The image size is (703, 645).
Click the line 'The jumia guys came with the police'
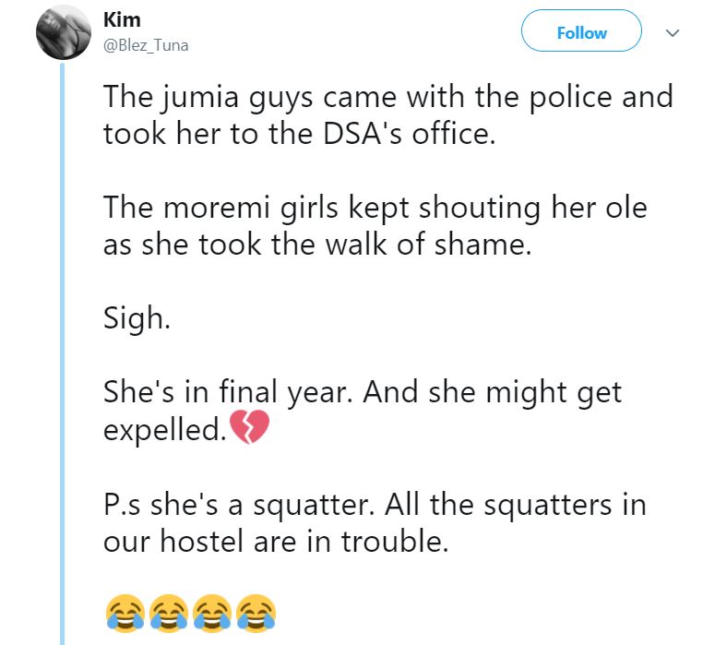(x=387, y=96)
